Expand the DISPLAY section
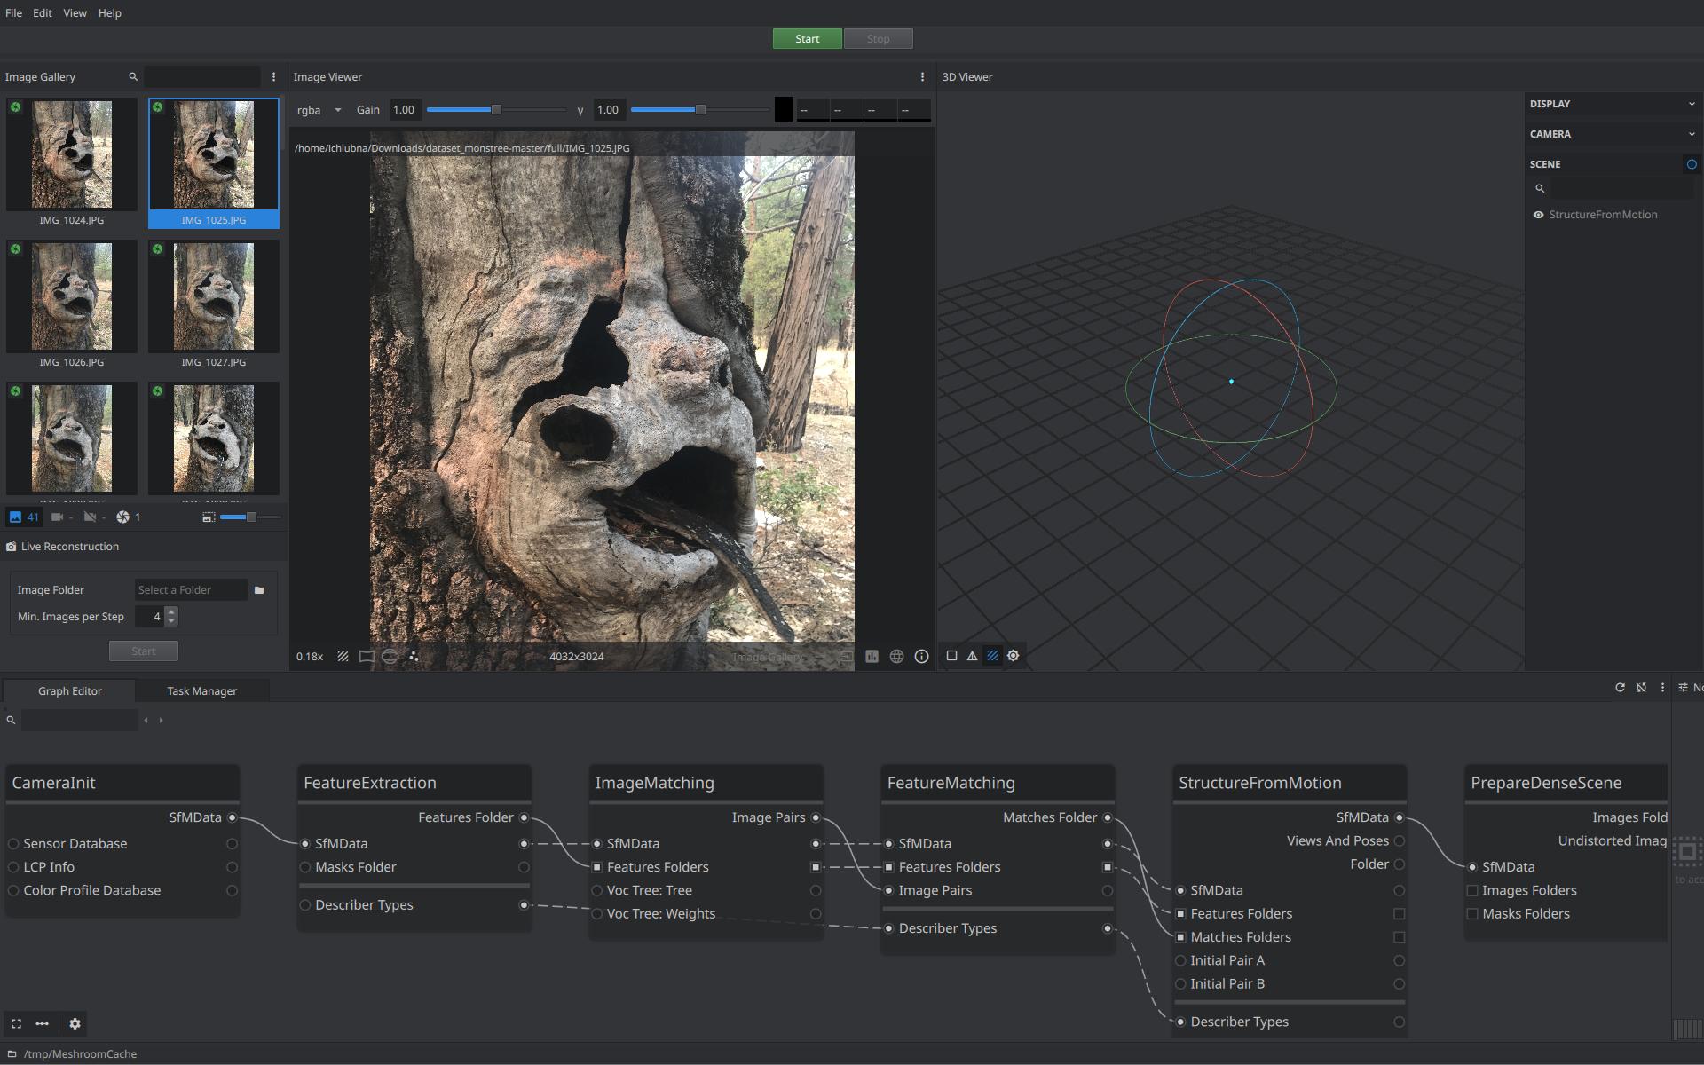 1611,104
